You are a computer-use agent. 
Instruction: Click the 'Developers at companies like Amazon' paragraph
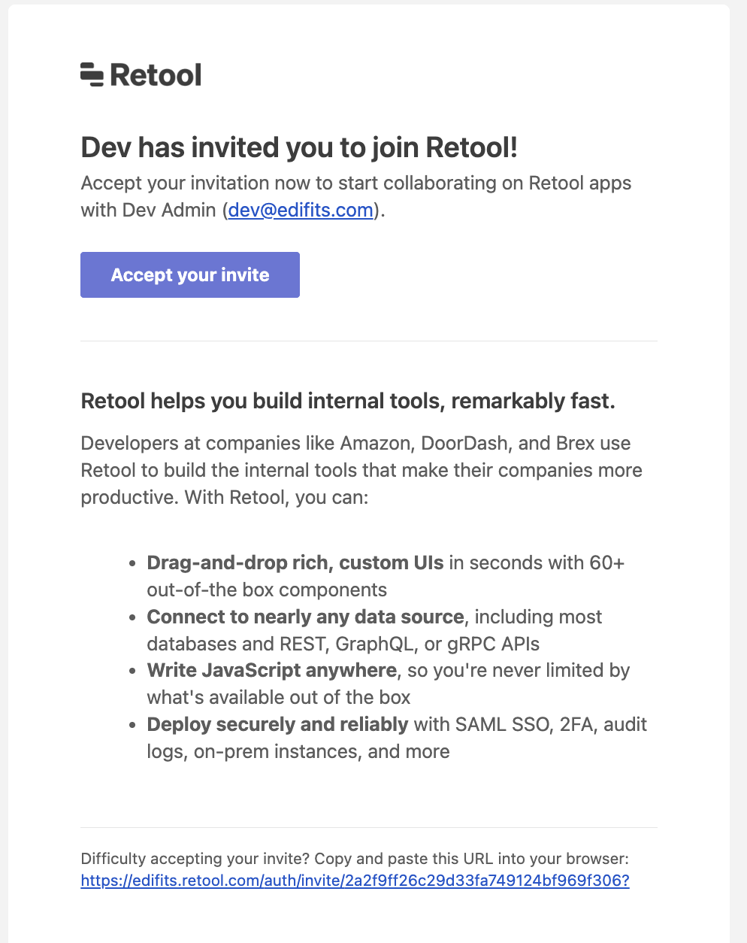pyautogui.click(x=361, y=470)
